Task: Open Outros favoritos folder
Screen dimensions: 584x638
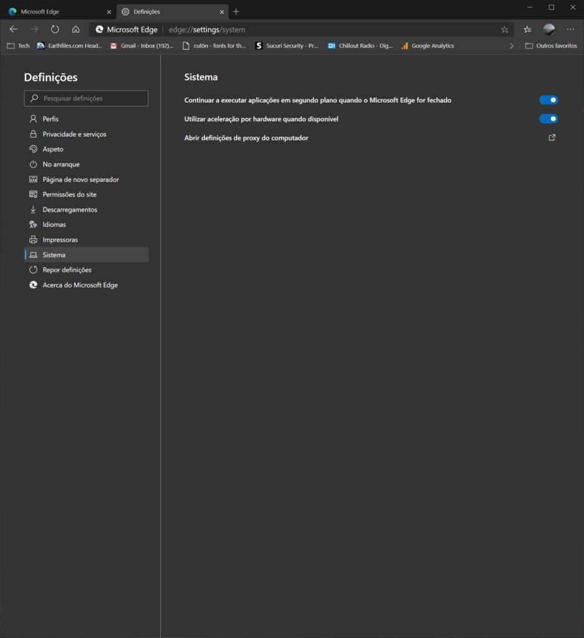Action: [x=551, y=46]
